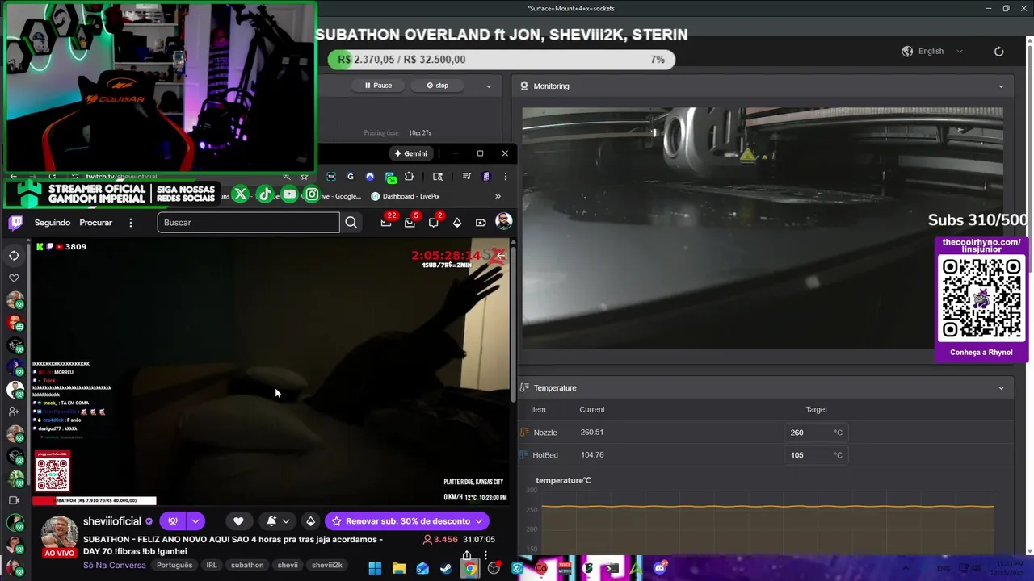Screen dimensions: 1034x581
Task: Open Twitch whispers with 2 badge
Action: [x=434, y=223]
